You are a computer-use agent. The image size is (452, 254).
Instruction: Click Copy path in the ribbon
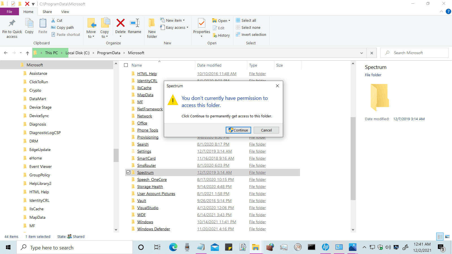tap(62, 27)
